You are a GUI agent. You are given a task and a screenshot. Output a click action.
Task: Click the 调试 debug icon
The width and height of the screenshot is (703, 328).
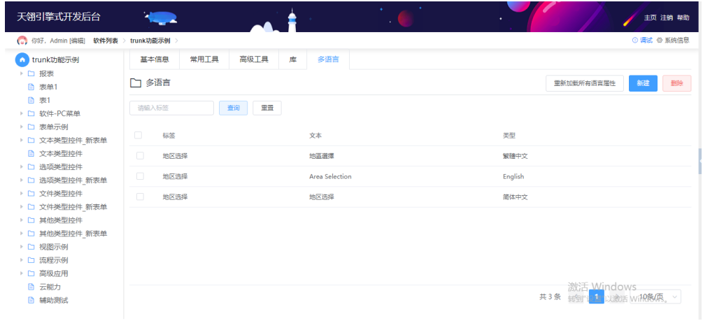(635, 41)
